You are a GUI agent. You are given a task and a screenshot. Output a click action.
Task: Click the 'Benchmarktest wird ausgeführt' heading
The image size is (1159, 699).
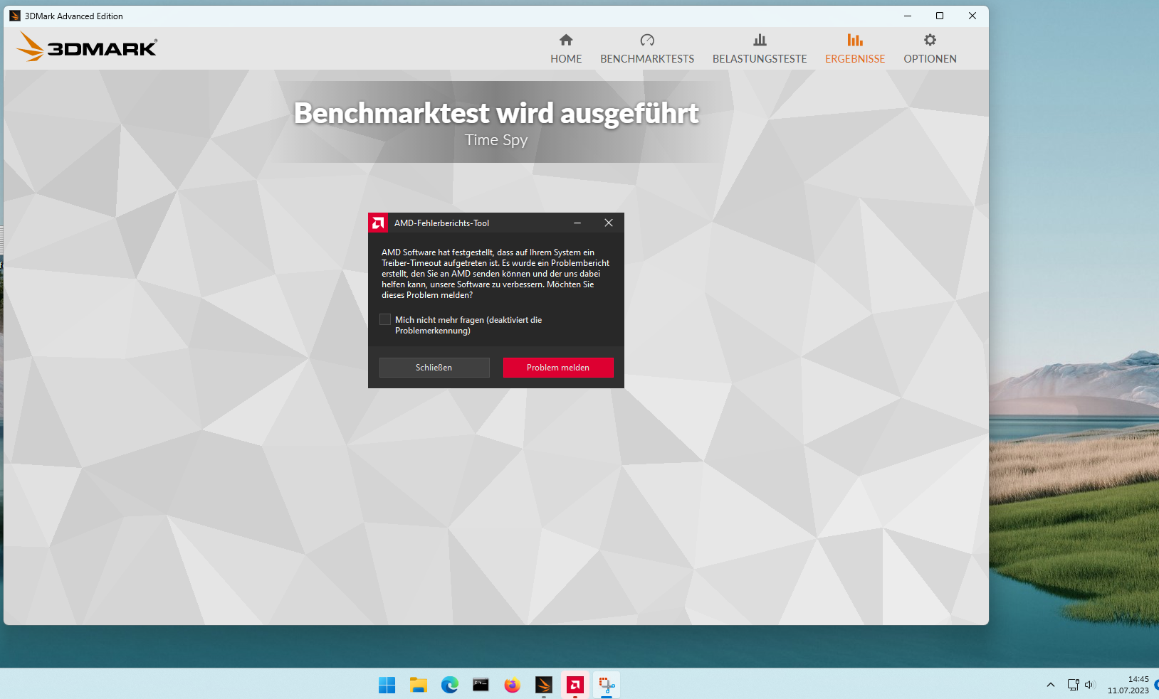coord(496,113)
